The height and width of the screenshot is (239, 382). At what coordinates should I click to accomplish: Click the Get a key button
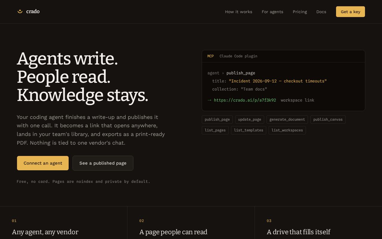point(350,12)
